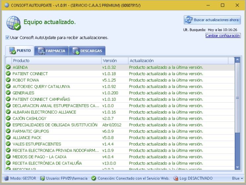Click the Abril/2012 version value

(x=112, y=125)
